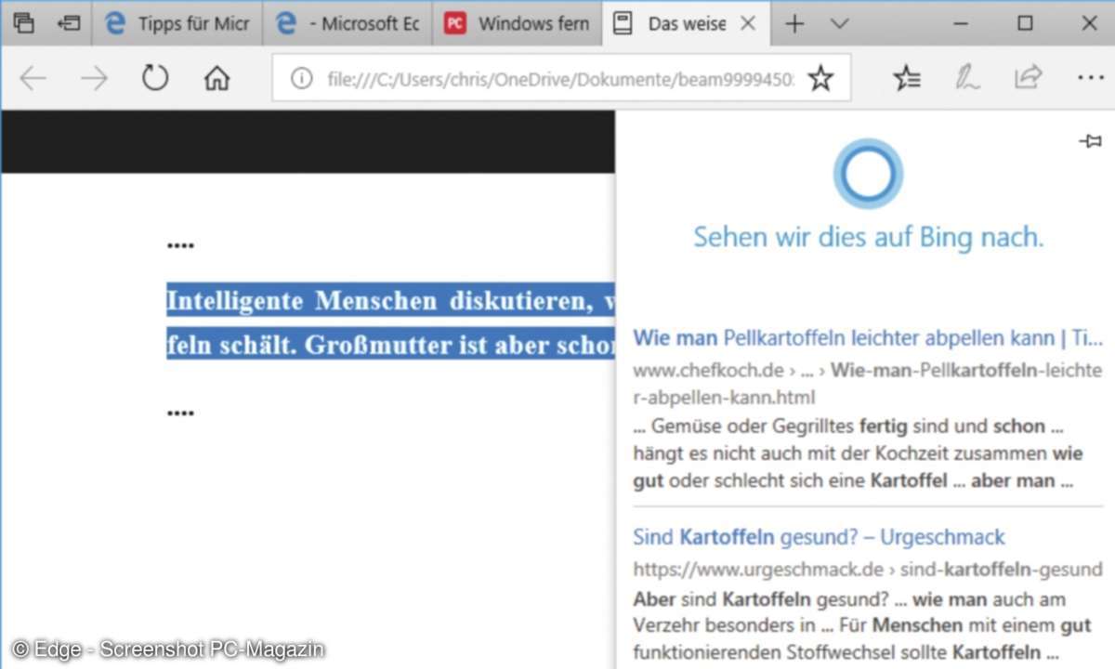Click the Cortana circle logo
Viewport: 1115px width, 669px height.
pos(868,173)
